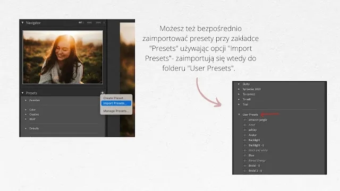Expand the Color preset group

pyautogui.click(x=26, y=110)
